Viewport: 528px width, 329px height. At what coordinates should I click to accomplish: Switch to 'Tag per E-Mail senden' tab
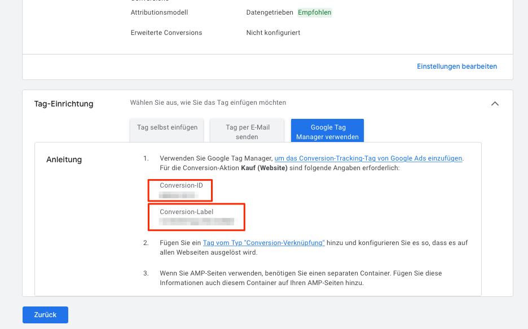247,130
